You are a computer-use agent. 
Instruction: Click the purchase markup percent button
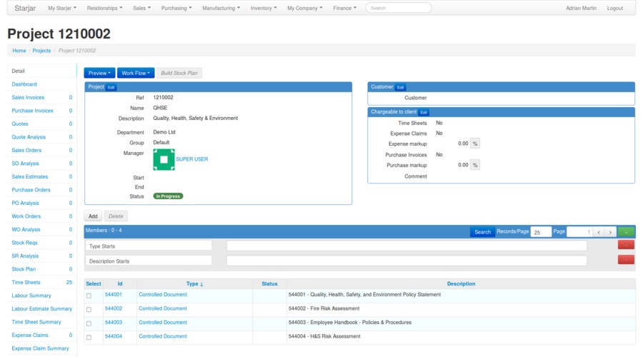[475, 165]
